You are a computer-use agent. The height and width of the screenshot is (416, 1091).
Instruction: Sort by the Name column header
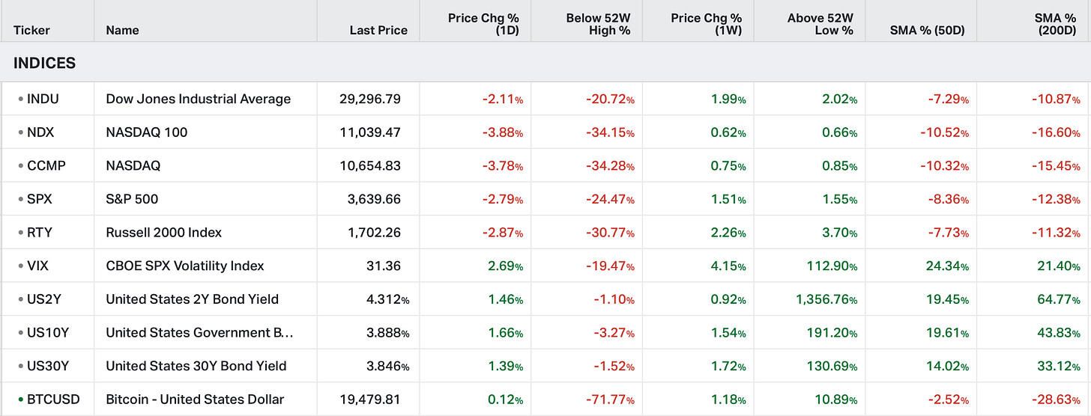click(123, 31)
